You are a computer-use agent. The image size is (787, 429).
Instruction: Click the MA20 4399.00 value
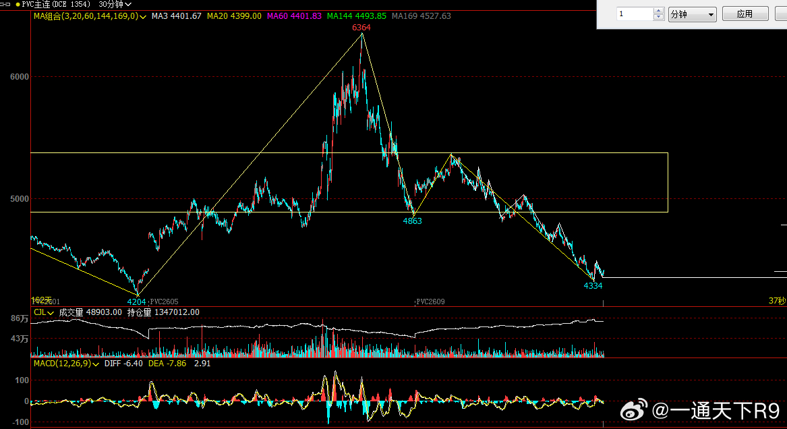click(x=234, y=16)
